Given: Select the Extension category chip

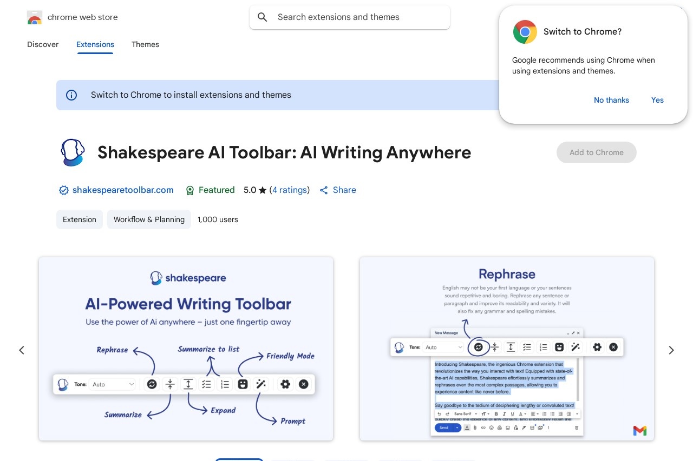Looking at the screenshot, I should (x=80, y=219).
